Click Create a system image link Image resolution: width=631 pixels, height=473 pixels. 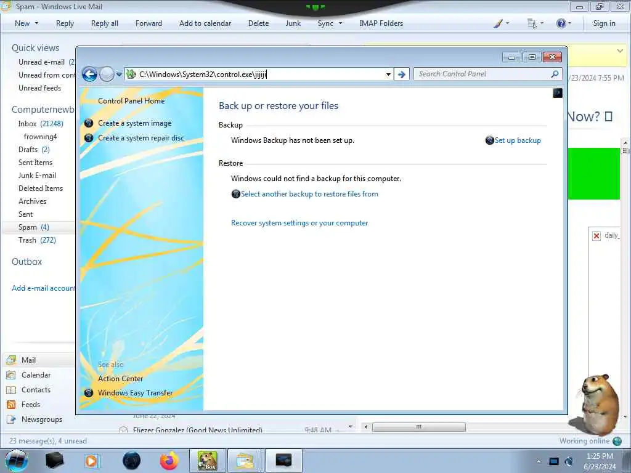(135, 123)
